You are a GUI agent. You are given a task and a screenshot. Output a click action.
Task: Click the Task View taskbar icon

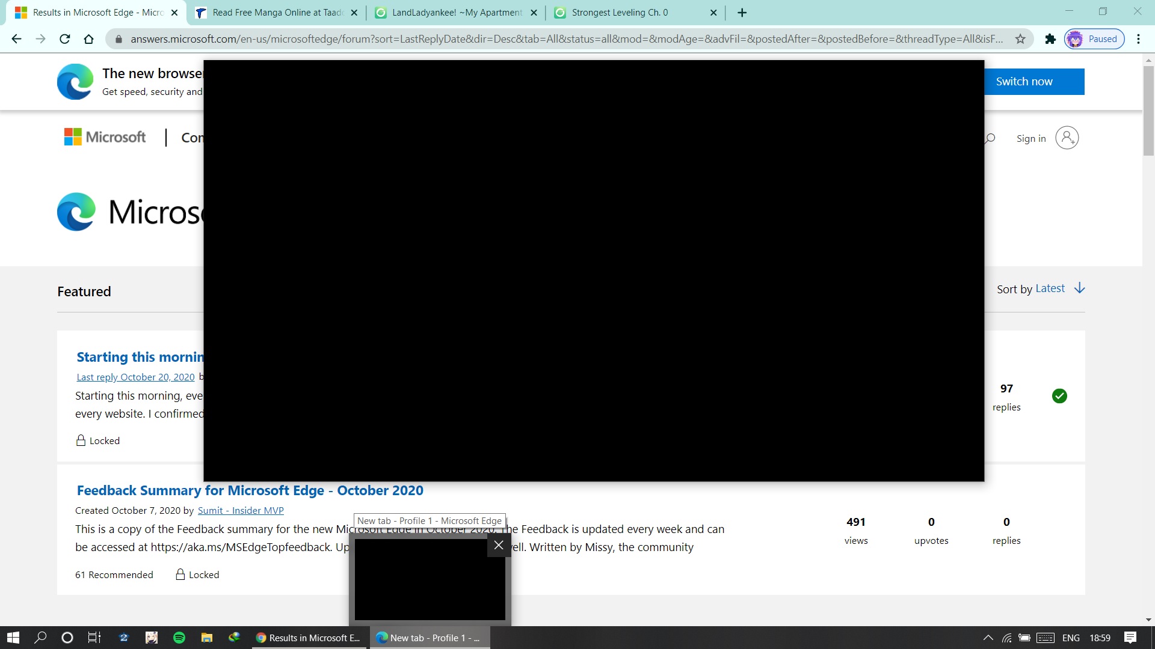(94, 638)
